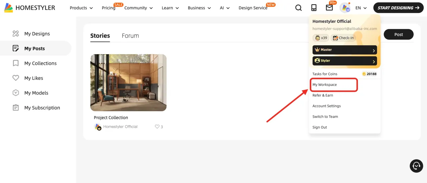Click the coin count x39 badge
The width and height of the screenshot is (427, 183).
coord(321,38)
